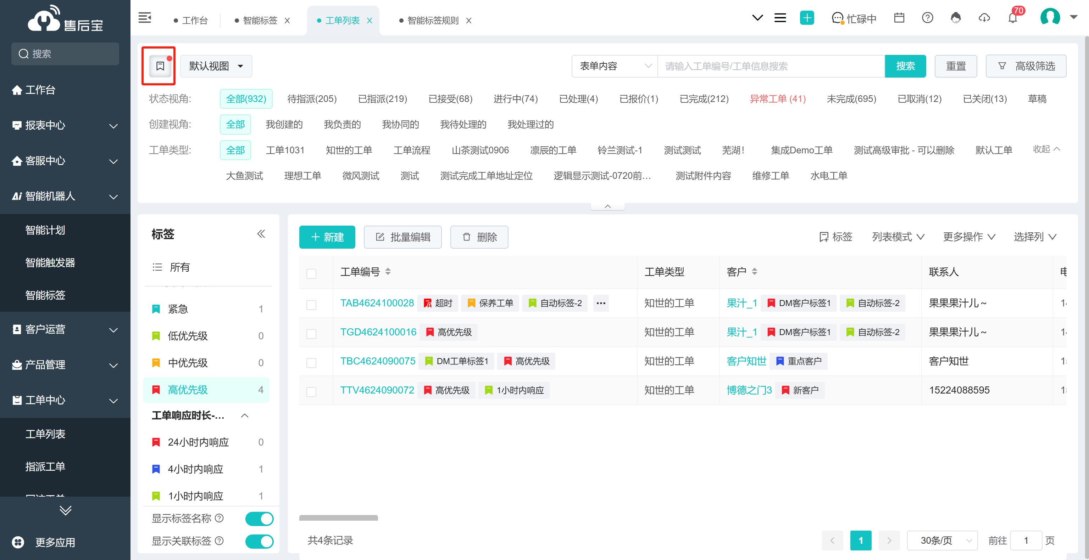Click the 搜索 button
The height and width of the screenshot is (560, 1089).
pos(905,66)
